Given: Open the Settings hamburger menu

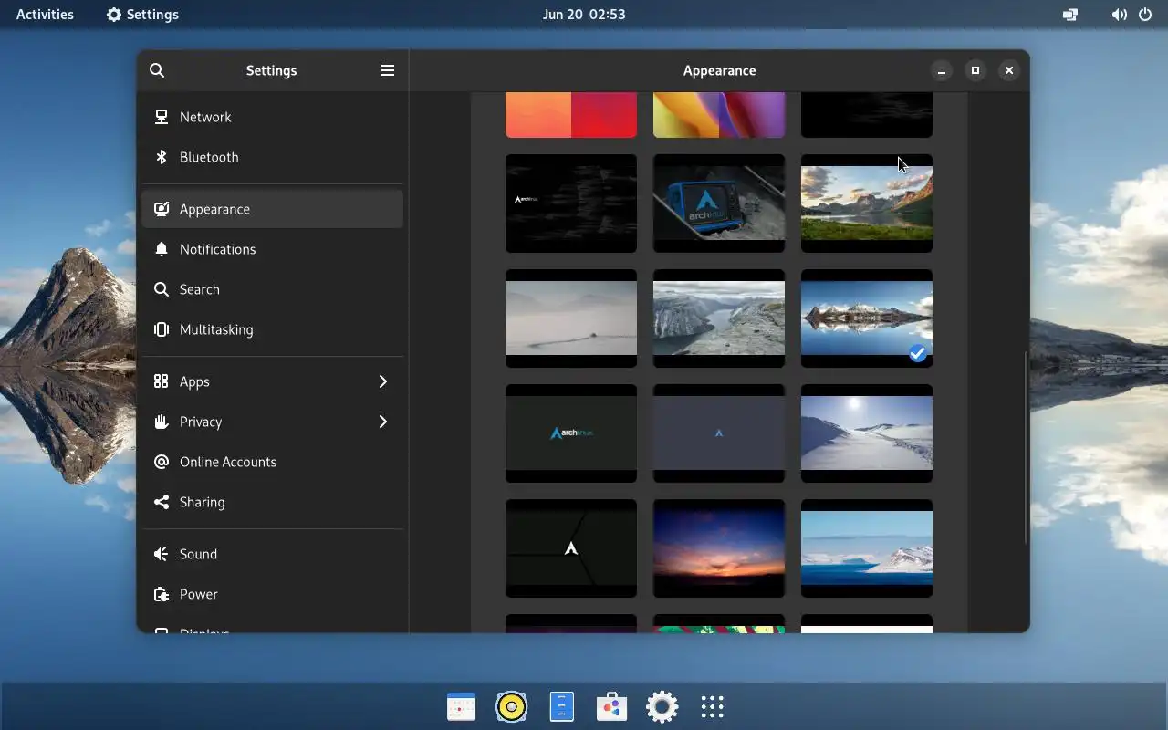Looking at the screenshot, I should click(x=388, y=70).
